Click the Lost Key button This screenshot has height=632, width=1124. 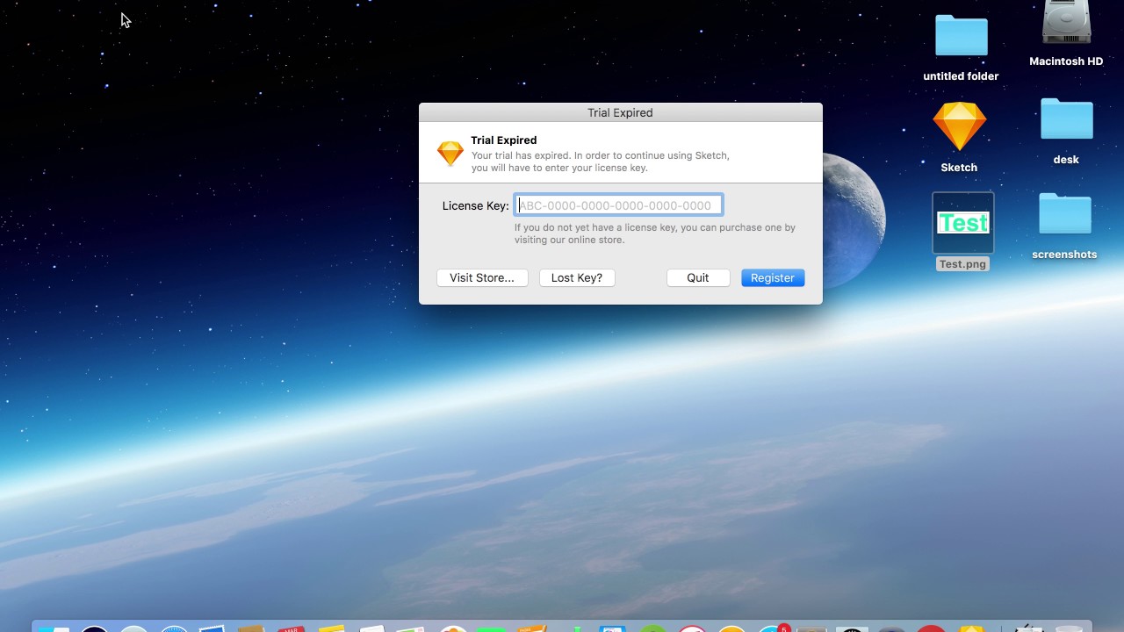(x=576, y=277)
